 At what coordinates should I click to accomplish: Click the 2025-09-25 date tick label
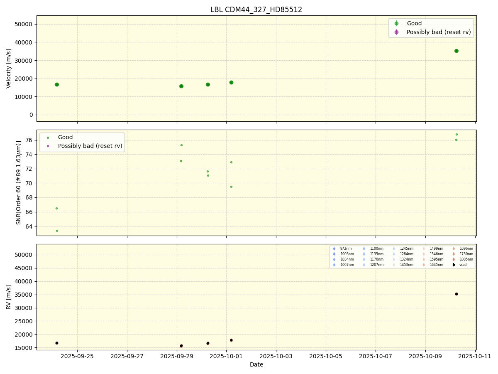tap(77, 356)
